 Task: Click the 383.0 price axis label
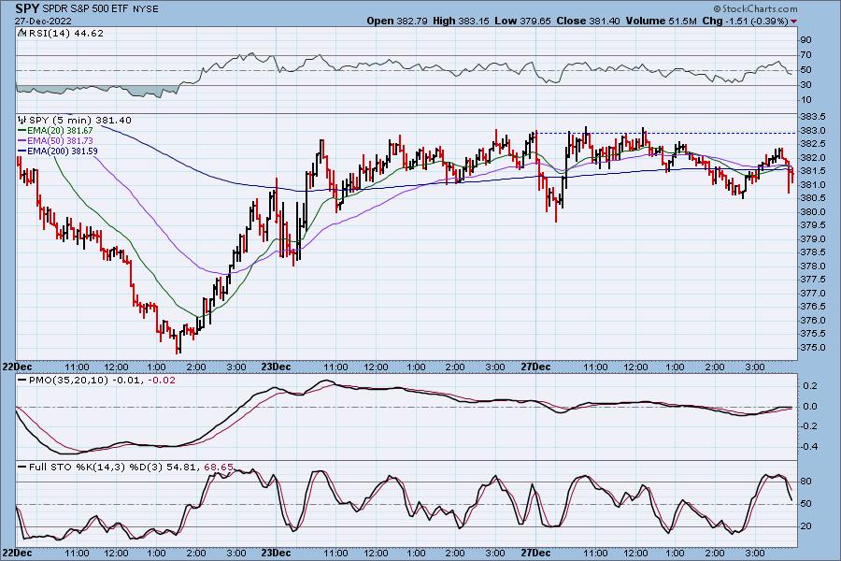813,131
